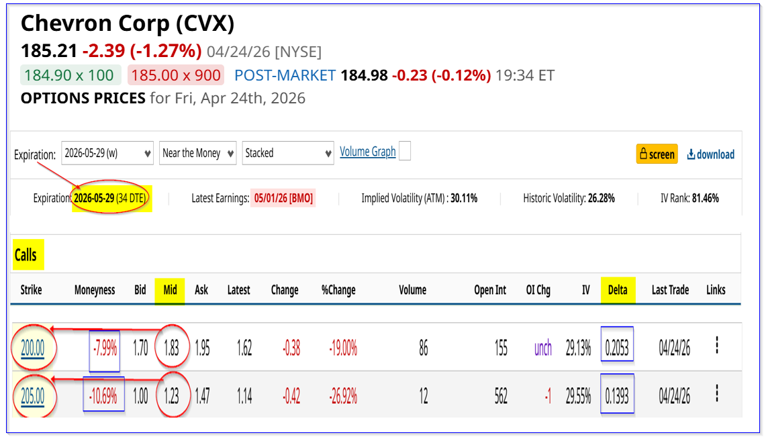Sort by the Mid column header
The height and width of the screenshot is (437, 764).
pyautogui.click(x=170, y=290)
